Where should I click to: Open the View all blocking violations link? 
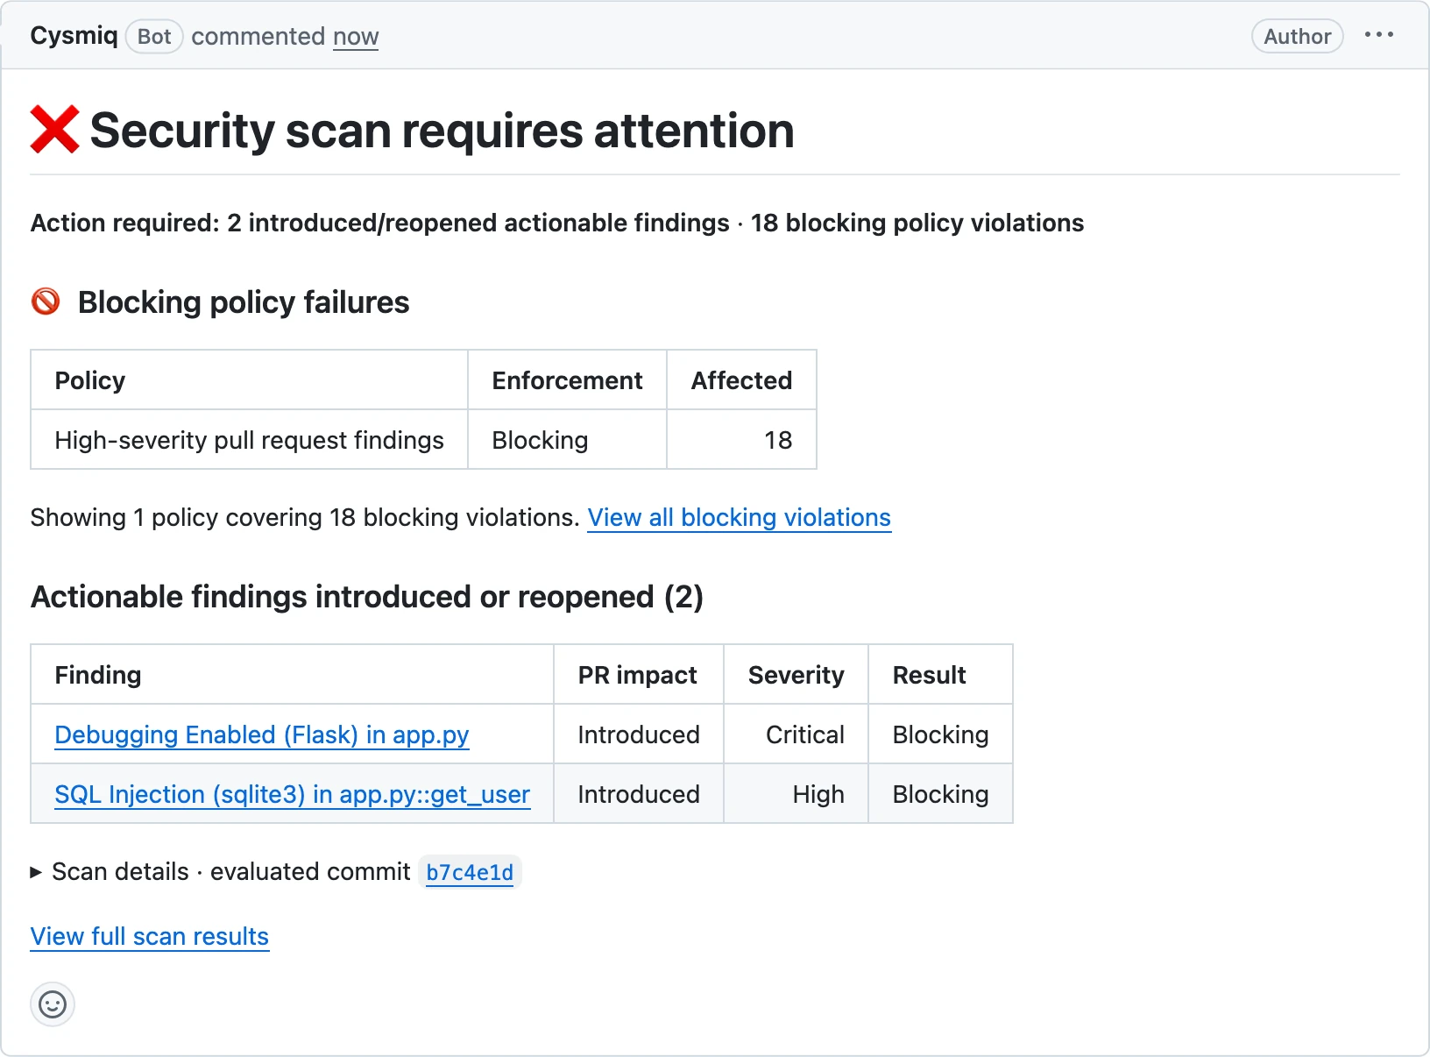[739, 517]
